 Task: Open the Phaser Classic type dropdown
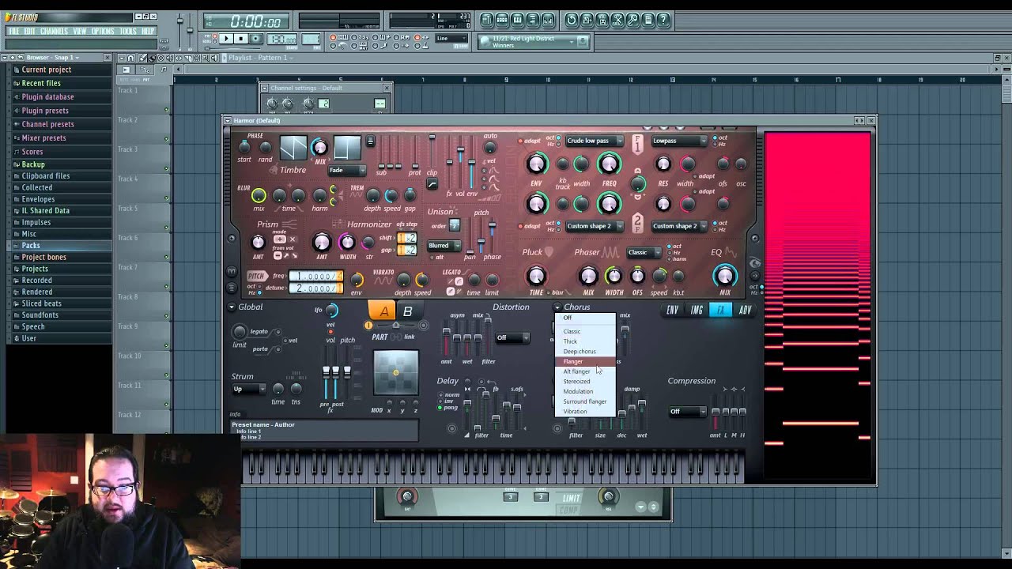(643, 253)
